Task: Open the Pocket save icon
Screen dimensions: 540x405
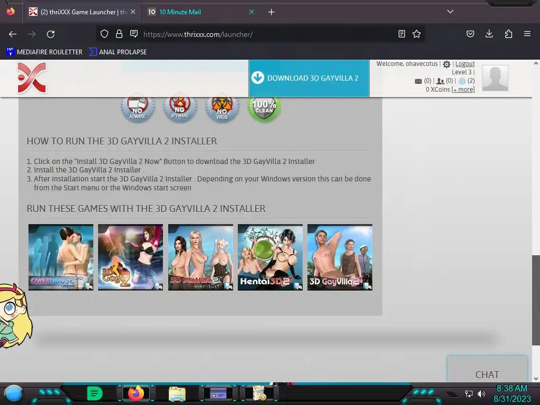Action: tap(470, 34)
